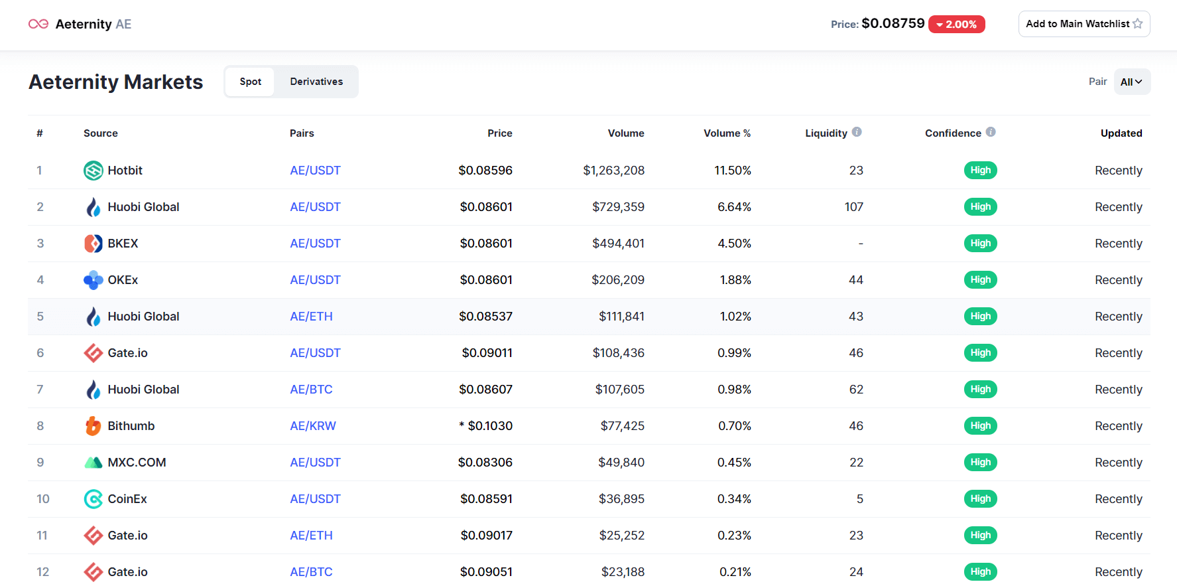The height and width of the screenshot is (588, 1177).
Task: Click the Liquidity info icon
Action: click(x=857, y=132)
